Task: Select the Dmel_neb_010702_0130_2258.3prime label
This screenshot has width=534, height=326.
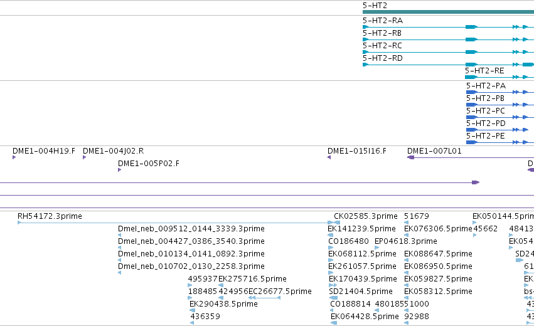Action: pyautogui.click(x=191, y=266)
